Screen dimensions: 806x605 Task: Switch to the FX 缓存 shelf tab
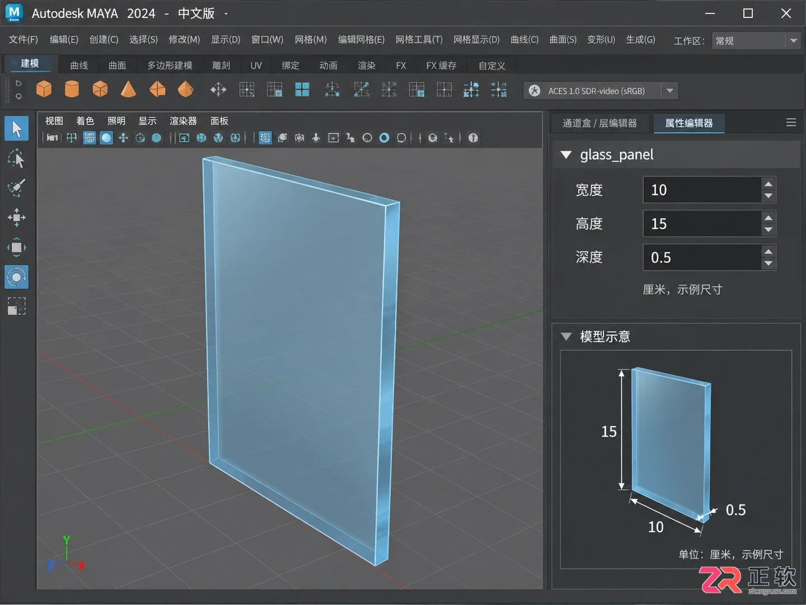pos(441,66)
